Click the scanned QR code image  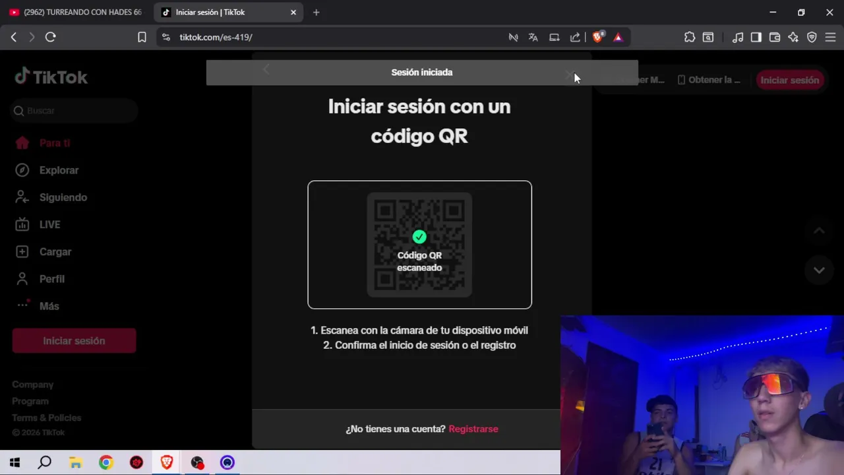[x=419, y=245]
